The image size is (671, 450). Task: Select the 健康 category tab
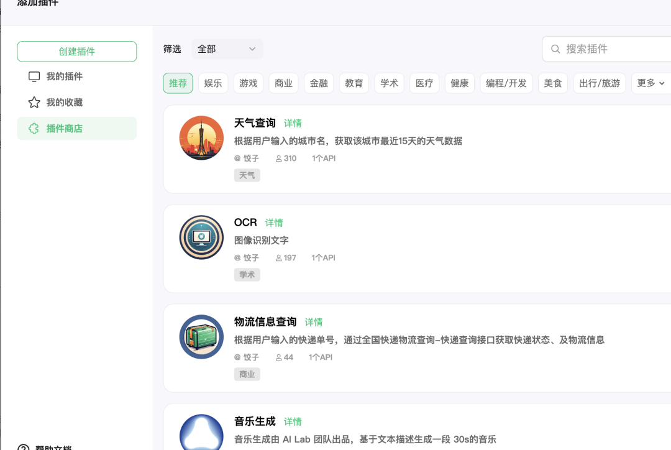point(460,83)
